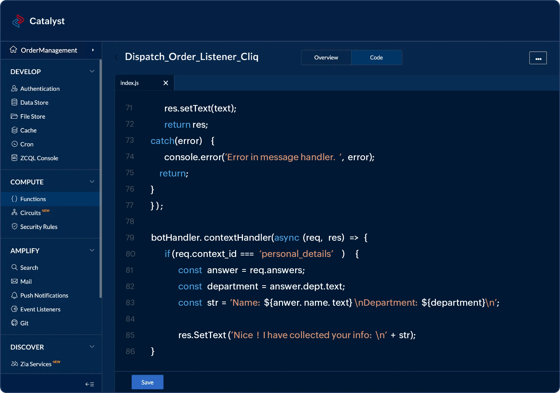Click the const department line in code

261,286
